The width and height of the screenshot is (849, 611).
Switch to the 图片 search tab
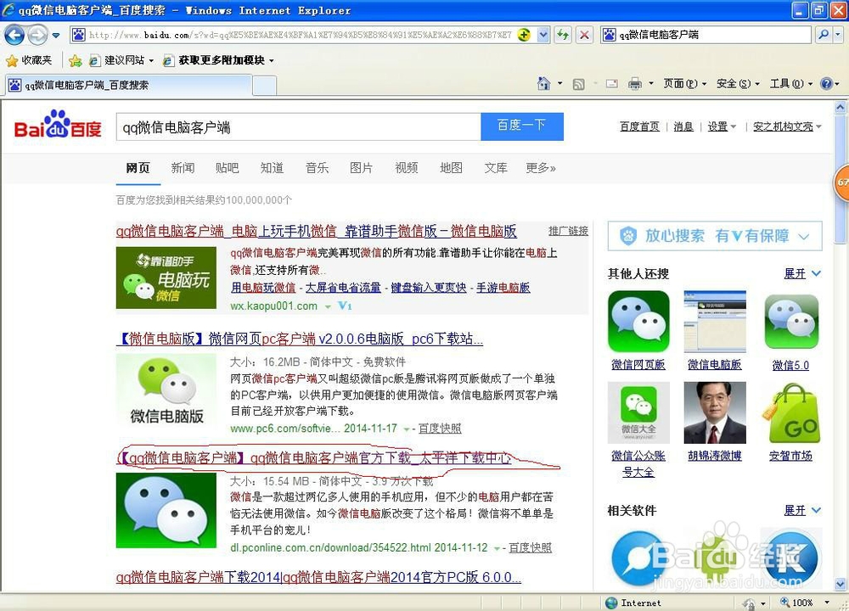point(362,168)
